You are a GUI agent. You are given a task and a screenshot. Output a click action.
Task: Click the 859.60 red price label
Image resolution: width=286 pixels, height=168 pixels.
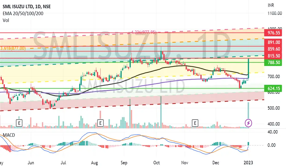pyautogui.click(x=273, y=49)
